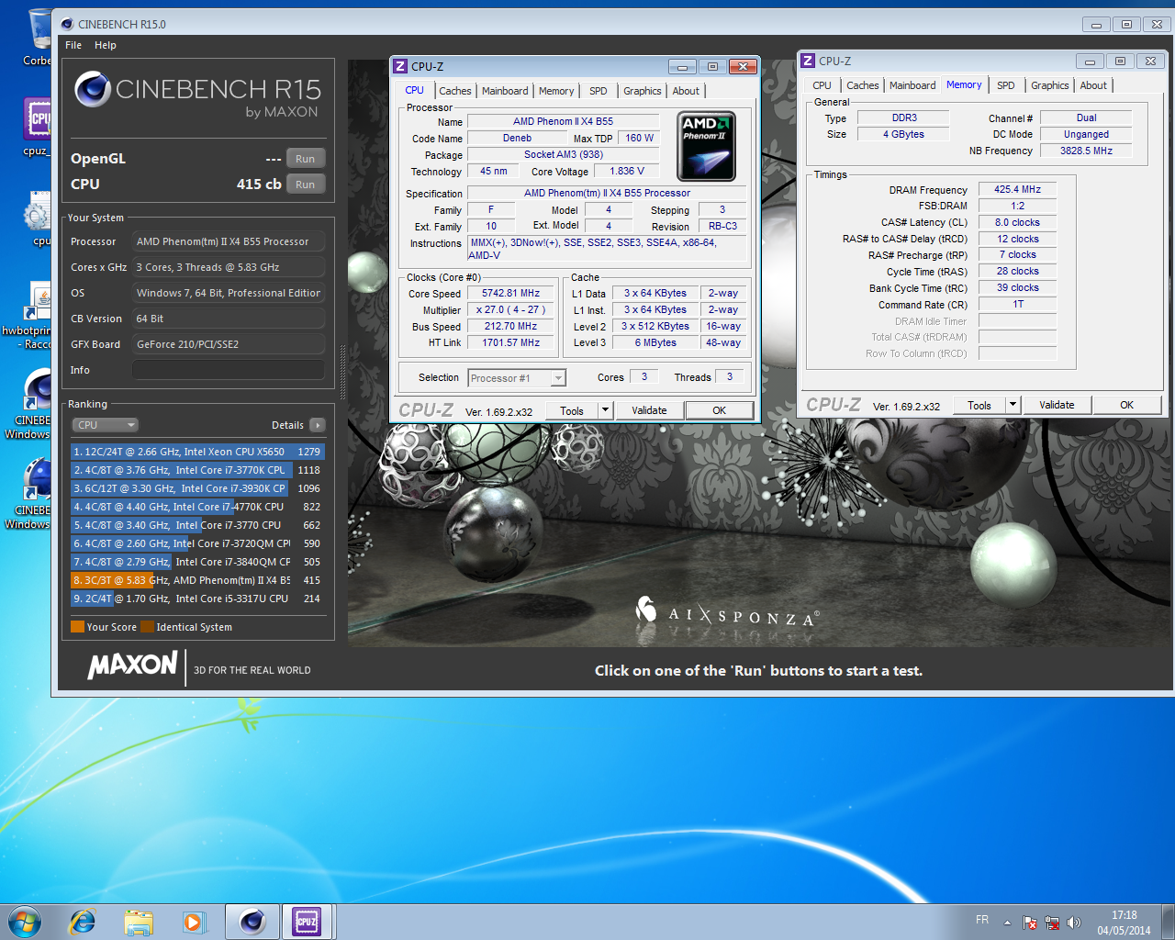Open Windows Explorer folder on taskbar

click(x=139, y=922)
